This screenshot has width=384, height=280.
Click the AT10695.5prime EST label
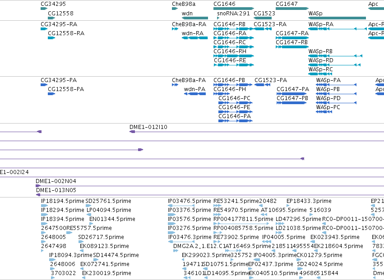tap(284, 210)
